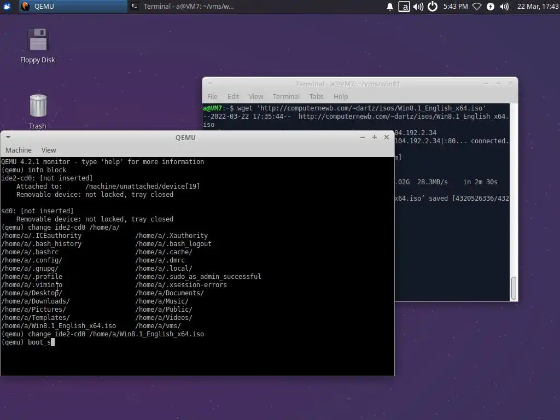Click the second volume speaker icon near date
560x420 pixels.
[504, 7]
